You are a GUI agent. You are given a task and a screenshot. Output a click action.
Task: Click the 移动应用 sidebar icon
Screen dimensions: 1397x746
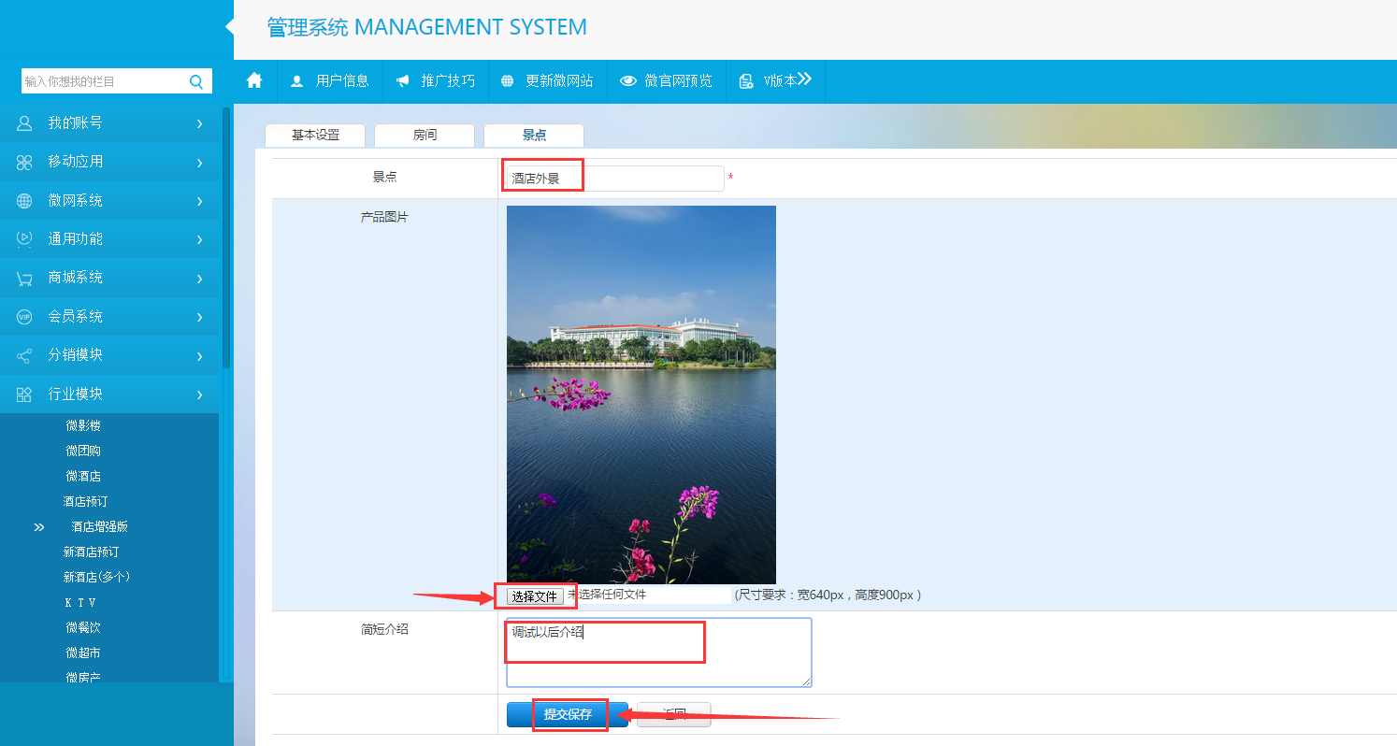[24, 163]
